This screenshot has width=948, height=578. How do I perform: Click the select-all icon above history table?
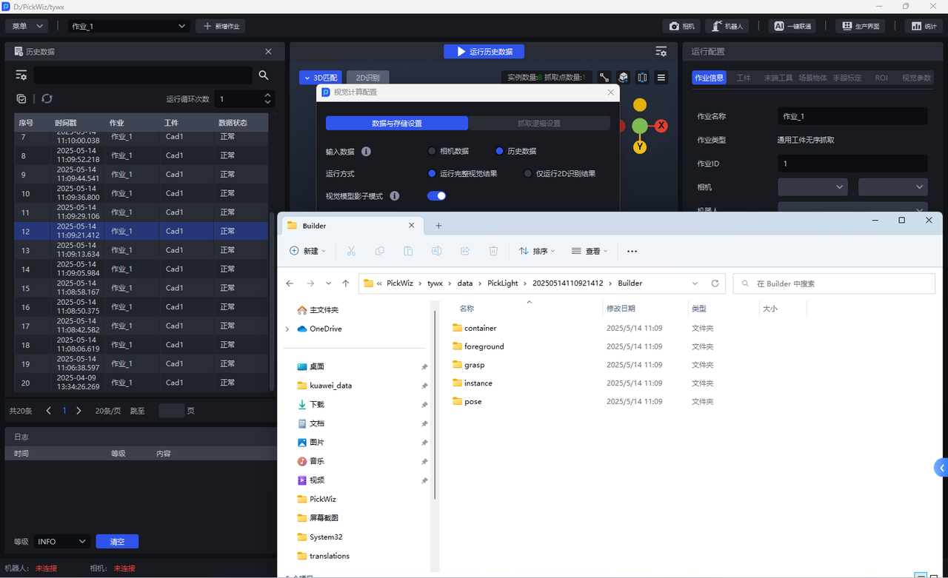21,98
